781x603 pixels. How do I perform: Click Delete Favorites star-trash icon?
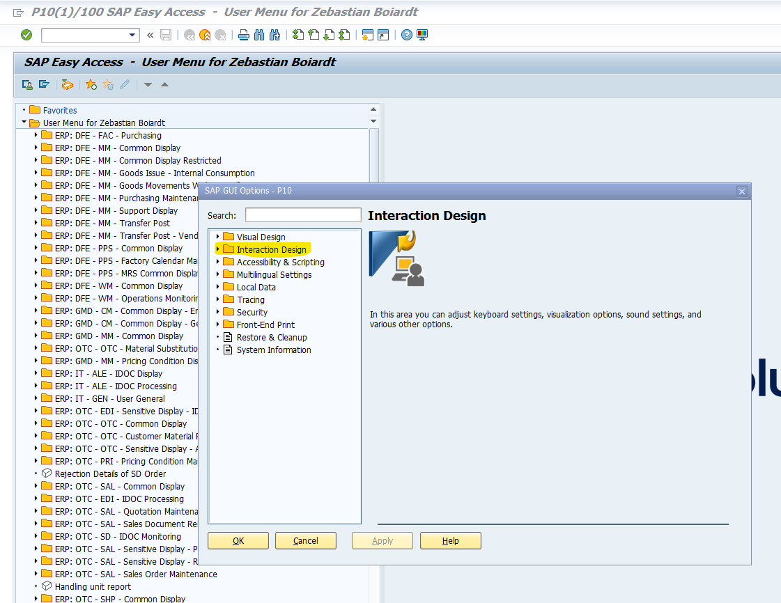108,85
